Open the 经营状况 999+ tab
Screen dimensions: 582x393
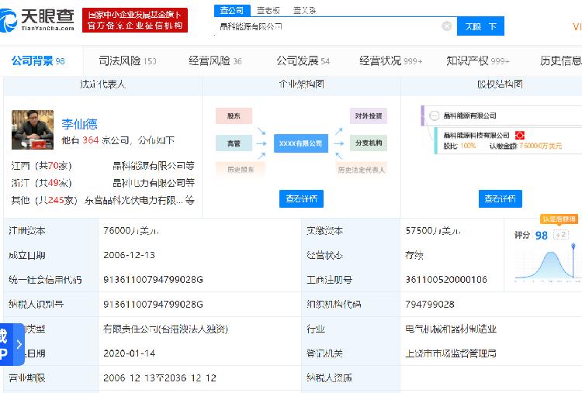391,60
